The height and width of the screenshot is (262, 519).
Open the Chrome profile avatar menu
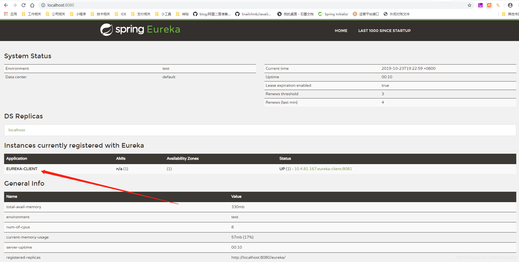(x=510, y=5)
